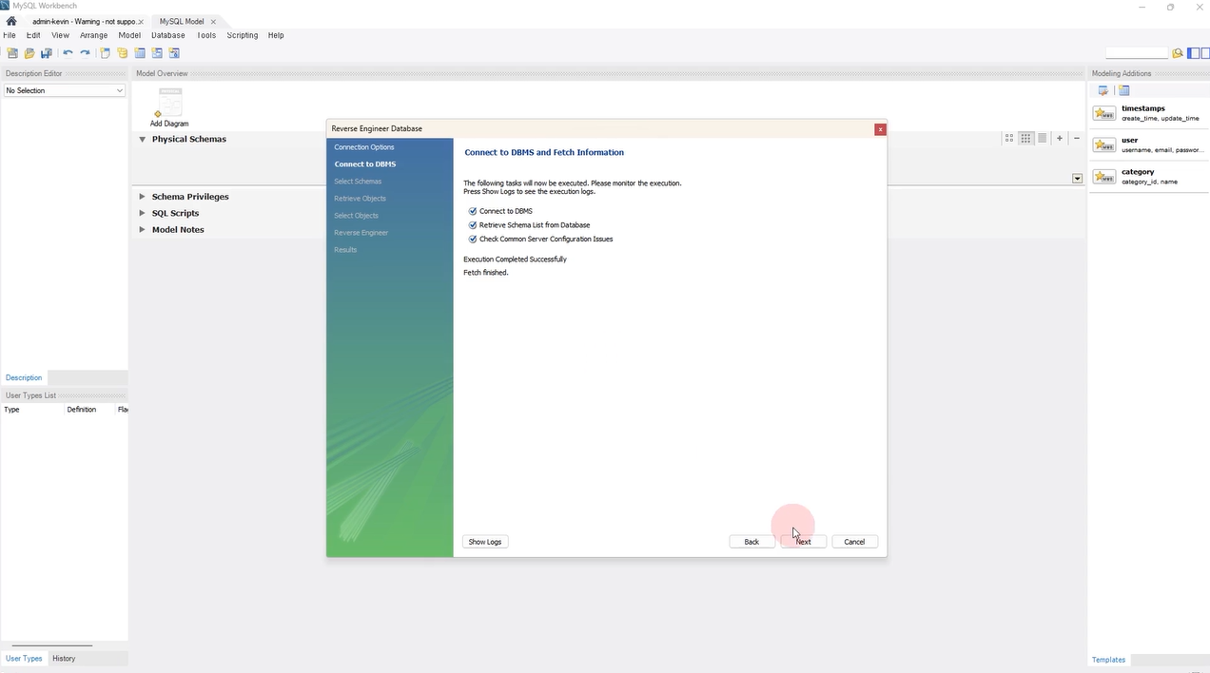Screen dimensions: 1210x673
Task: Go to the Workbench home screen icon
Action: point(11,21)
